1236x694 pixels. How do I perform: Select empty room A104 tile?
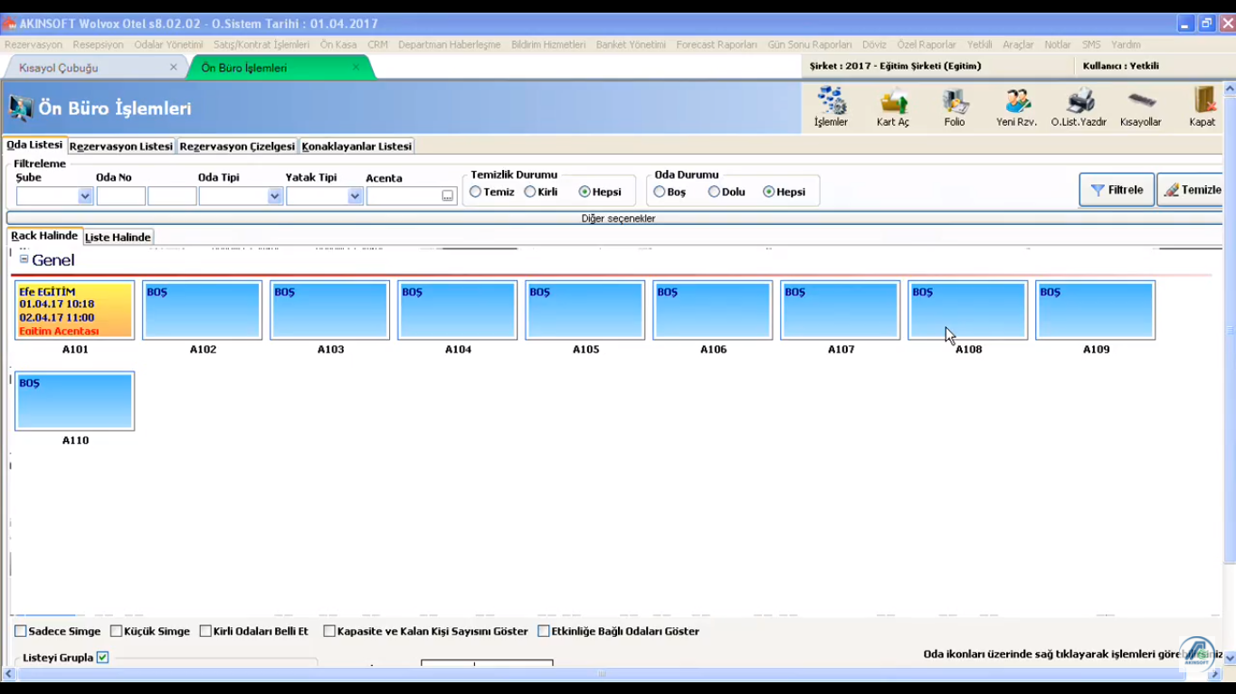[x=458, y=310]
